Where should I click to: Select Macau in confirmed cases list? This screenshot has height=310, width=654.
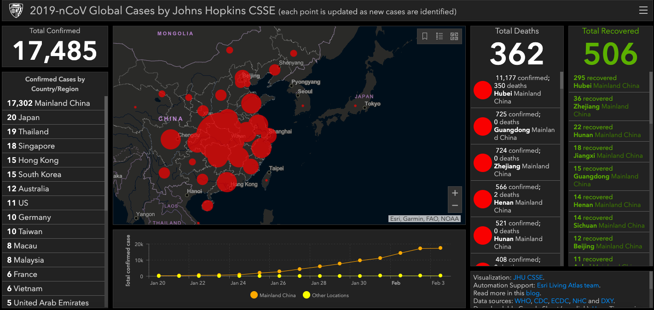53,246
